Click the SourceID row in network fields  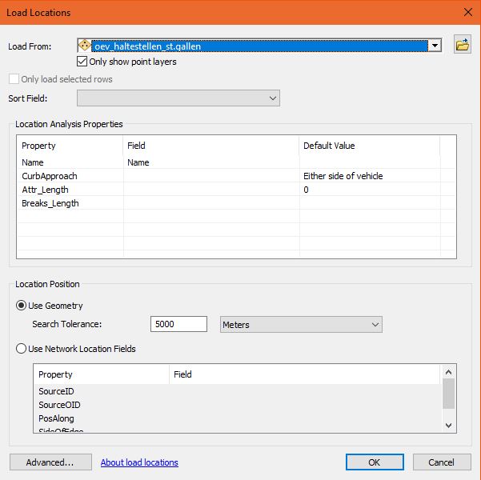point(55,391)
